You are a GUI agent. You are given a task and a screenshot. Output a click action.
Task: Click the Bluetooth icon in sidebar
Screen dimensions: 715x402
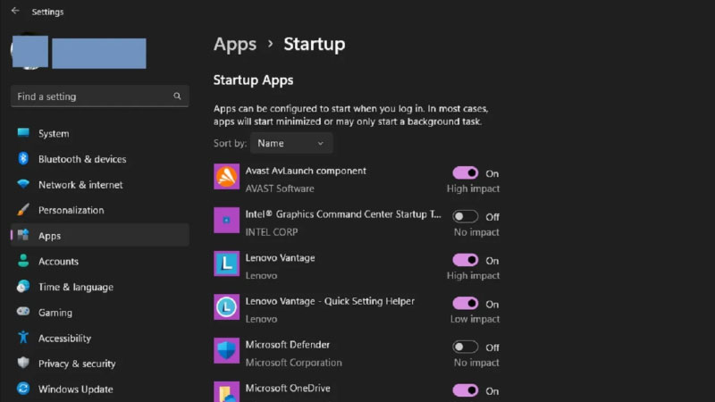tap(23, 159)
